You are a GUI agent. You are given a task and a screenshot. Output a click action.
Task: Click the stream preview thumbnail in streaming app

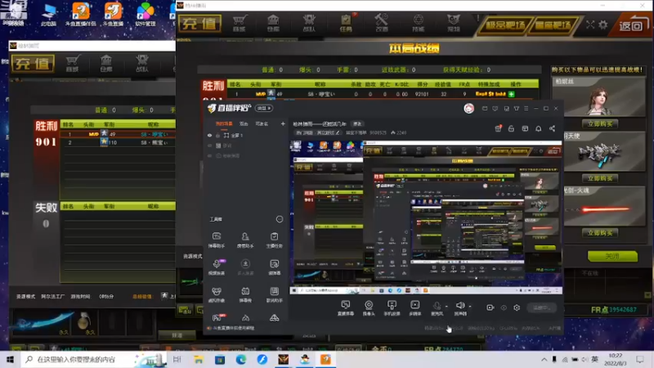click(x=426, y=218)
